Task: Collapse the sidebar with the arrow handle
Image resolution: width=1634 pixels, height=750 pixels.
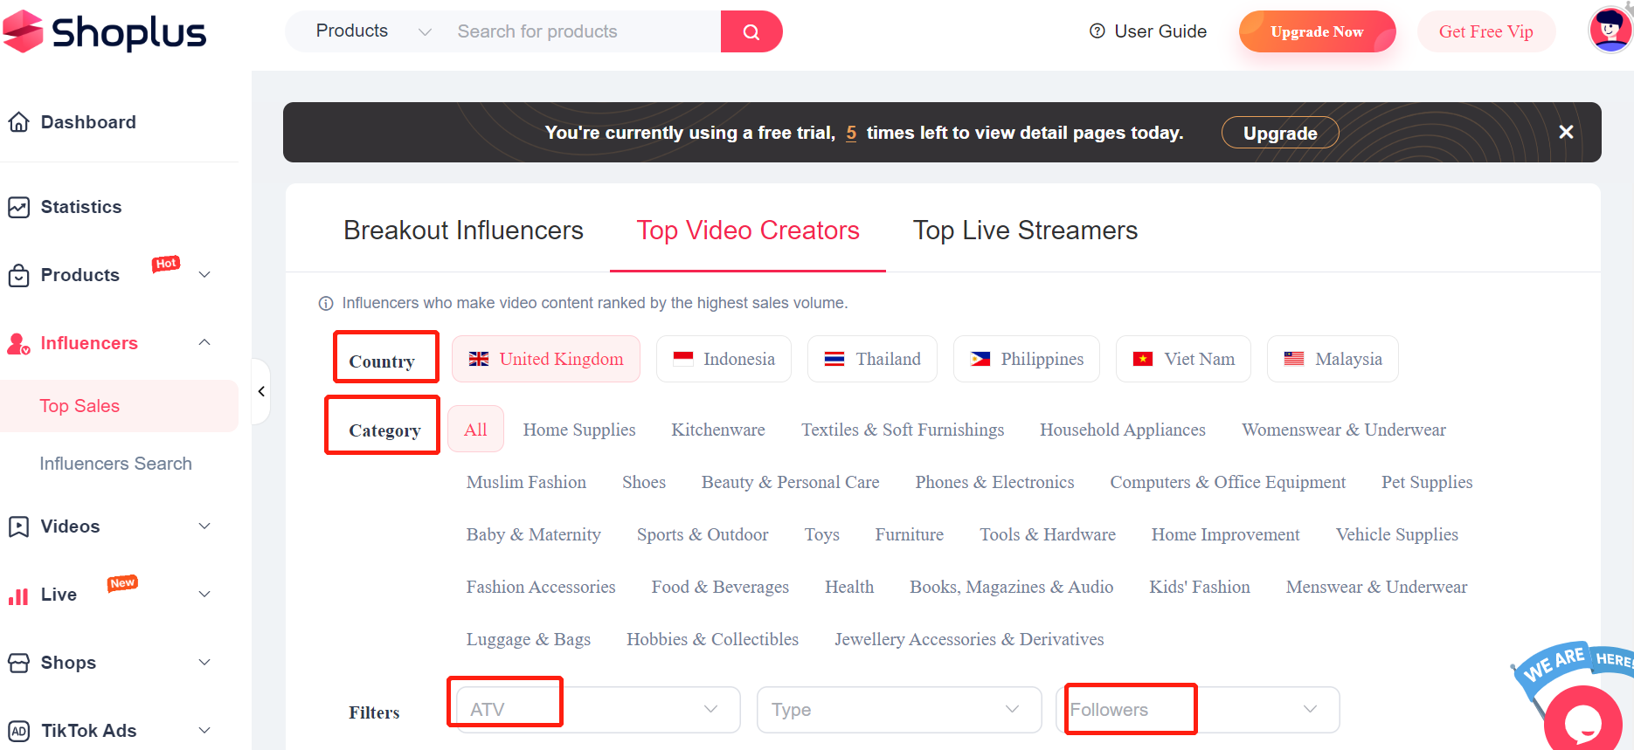Action: [x=261, y=391]
